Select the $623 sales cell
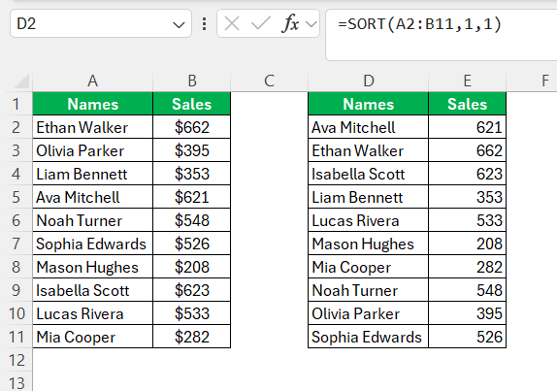557x391 pixels. 192,290
